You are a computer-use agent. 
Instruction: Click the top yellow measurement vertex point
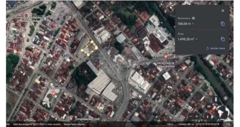[x=92, y=42]
